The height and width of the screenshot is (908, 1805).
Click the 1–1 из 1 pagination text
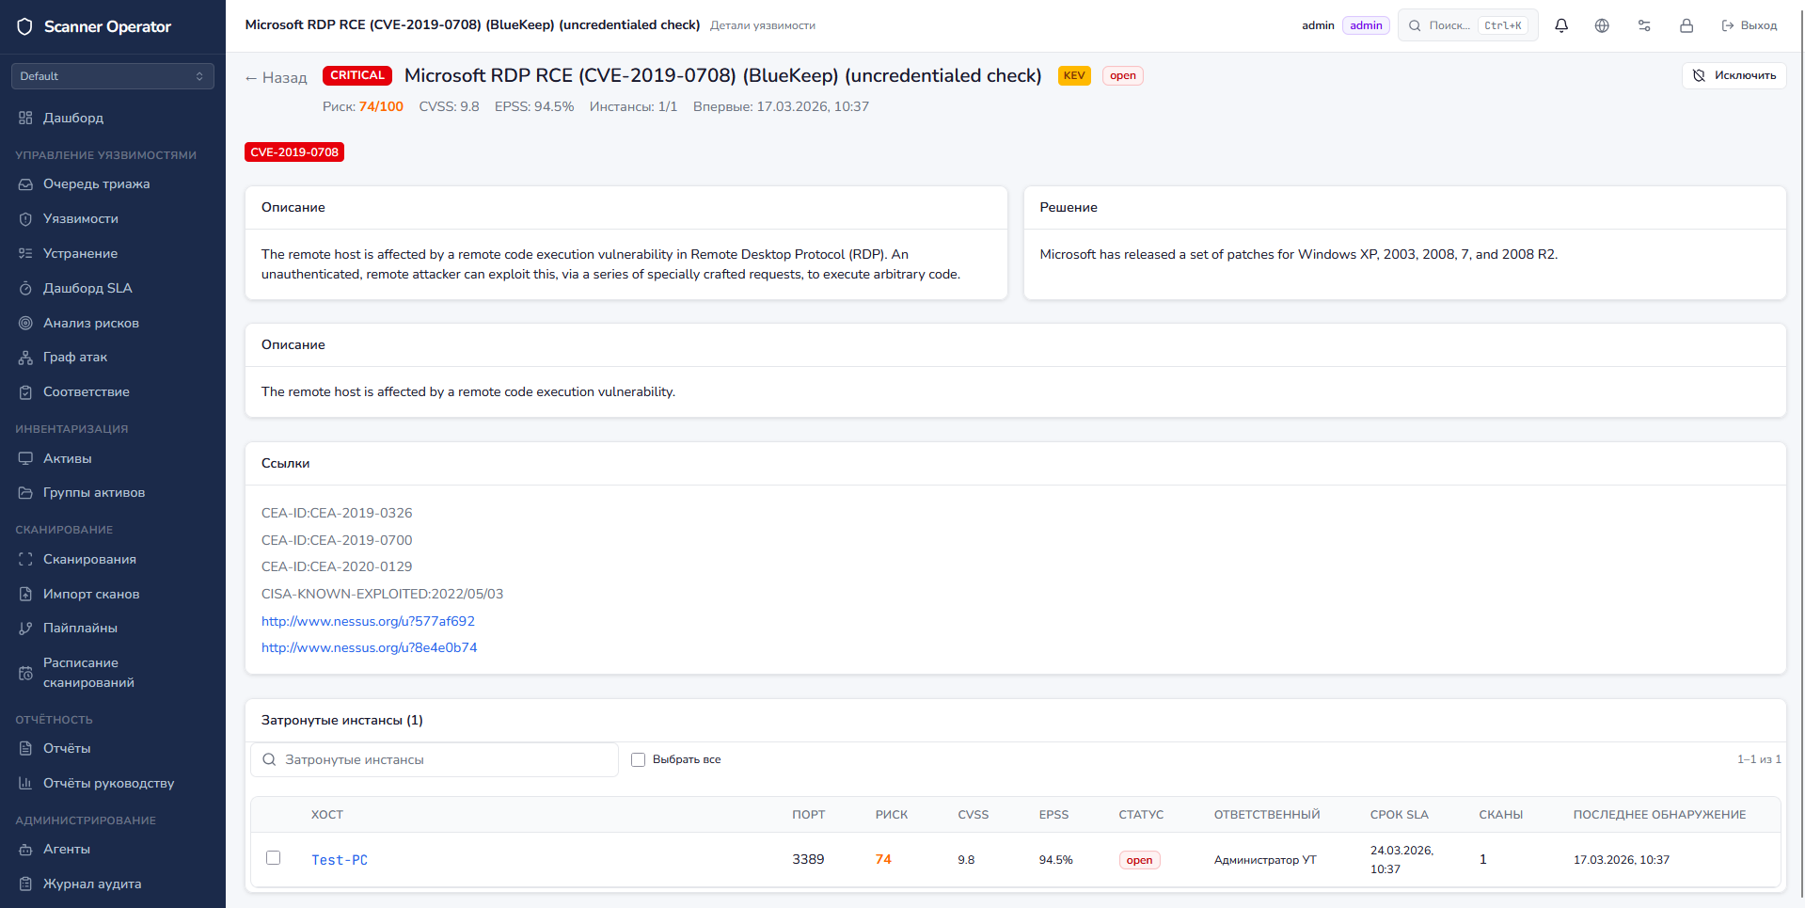coord(1759,759)
